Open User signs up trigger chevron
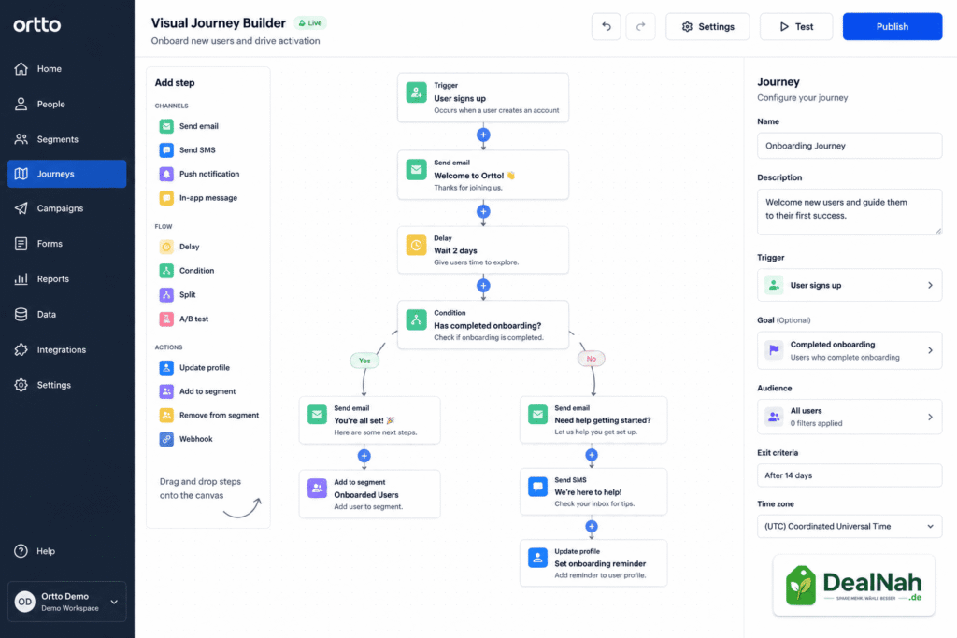Image resolution: width=957 pixels, height=638 pixels. [x=930, y=286]
